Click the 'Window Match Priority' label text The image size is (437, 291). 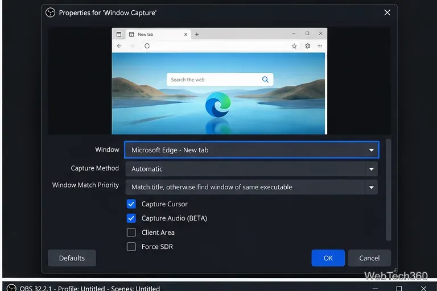[x=85, y=185]
